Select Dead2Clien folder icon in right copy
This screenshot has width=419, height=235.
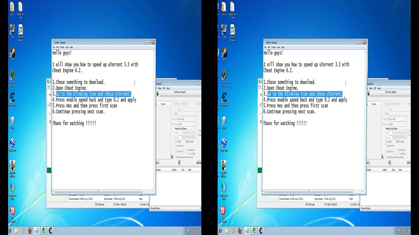pos(232,10)
